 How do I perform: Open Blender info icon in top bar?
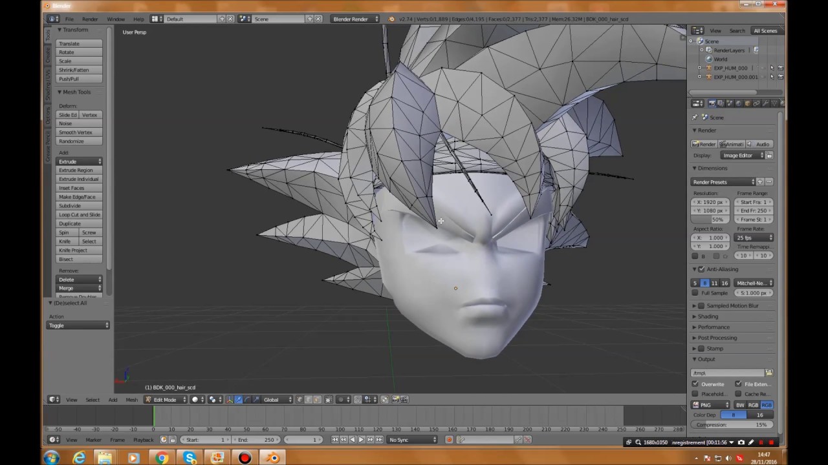coord(54,19)
